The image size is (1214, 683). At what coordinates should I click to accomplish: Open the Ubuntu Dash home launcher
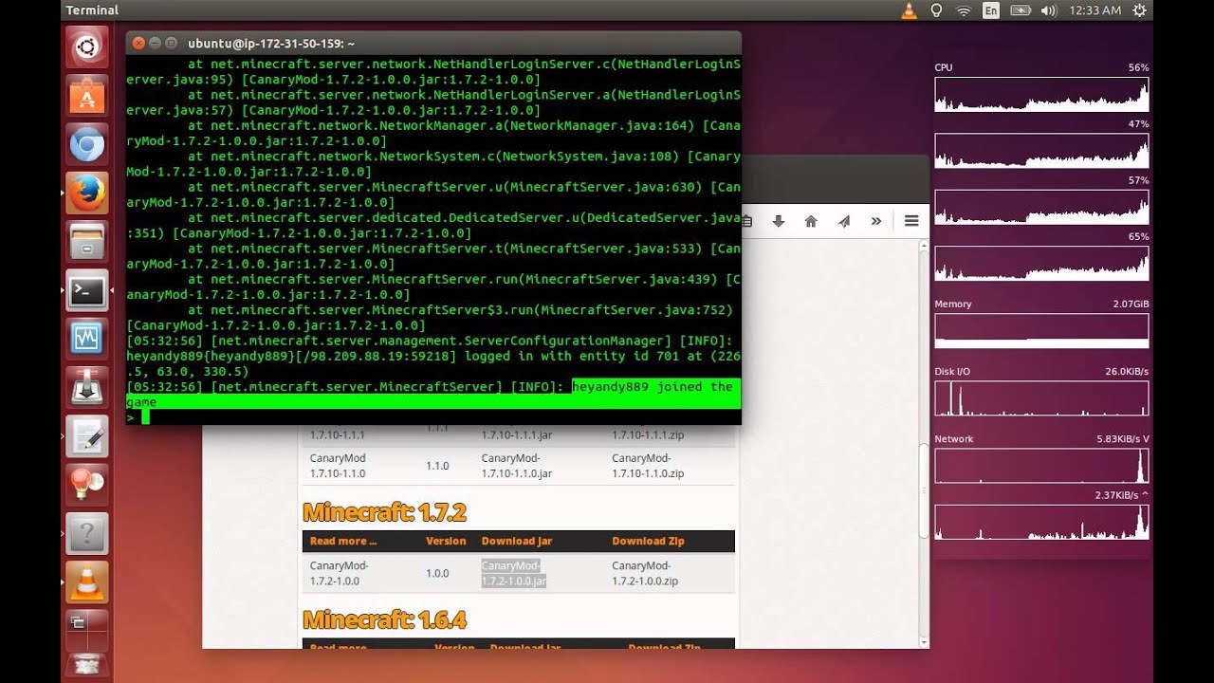[x=86, y=46]
